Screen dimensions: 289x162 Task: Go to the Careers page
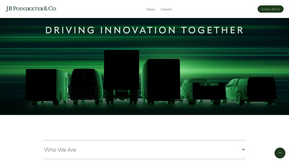click(x=166, y=9)
